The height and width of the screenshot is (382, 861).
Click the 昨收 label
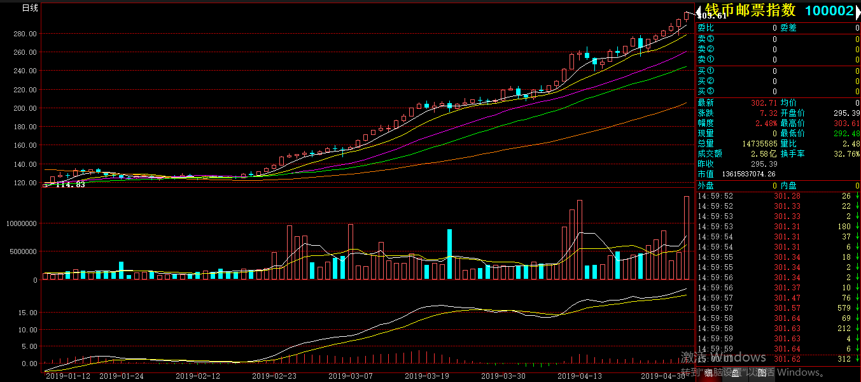[706, 164]
